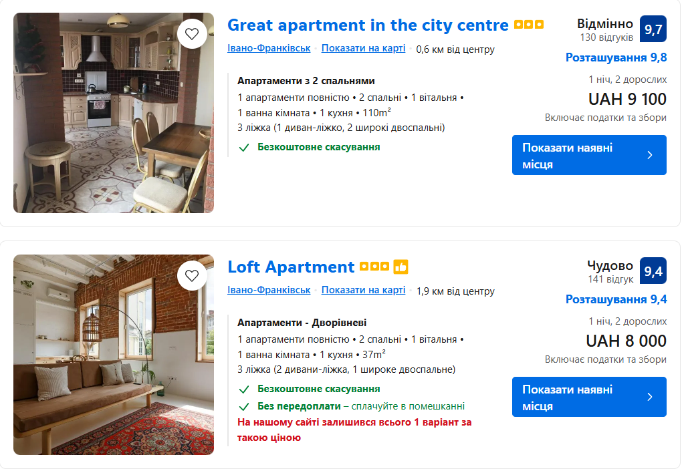Save Great apartment to favorites with heart icon
This screenshot has width=682, height=471.
(192, 34)
